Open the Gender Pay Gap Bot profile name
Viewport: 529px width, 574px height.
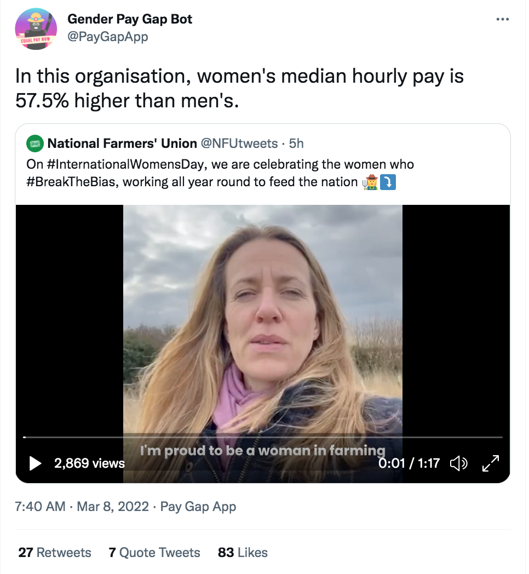pos(130,20)
